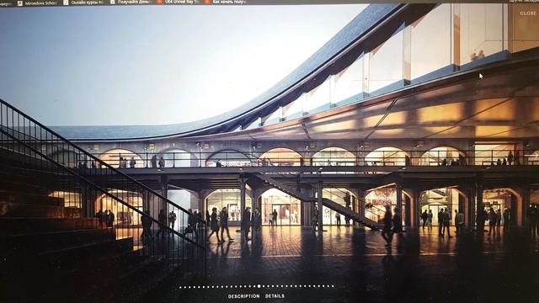Select the highlighted active gallery dot
Screen dimensions: 539x303
pyautogui.click(x=259, y=286)
